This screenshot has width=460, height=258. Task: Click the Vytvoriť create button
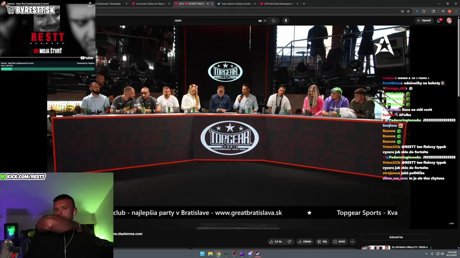click(424, 20)
